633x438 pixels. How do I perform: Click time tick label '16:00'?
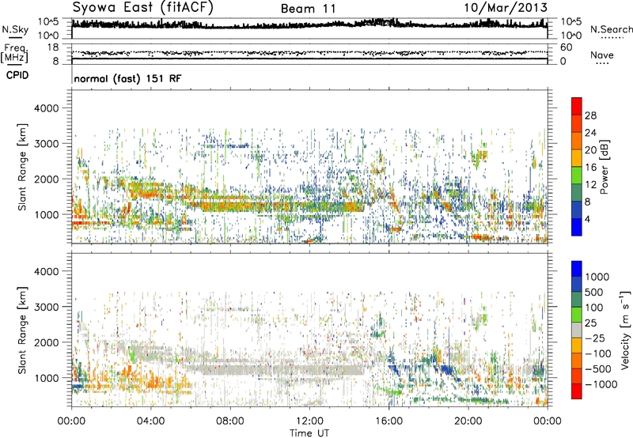(x=389, y=421)
